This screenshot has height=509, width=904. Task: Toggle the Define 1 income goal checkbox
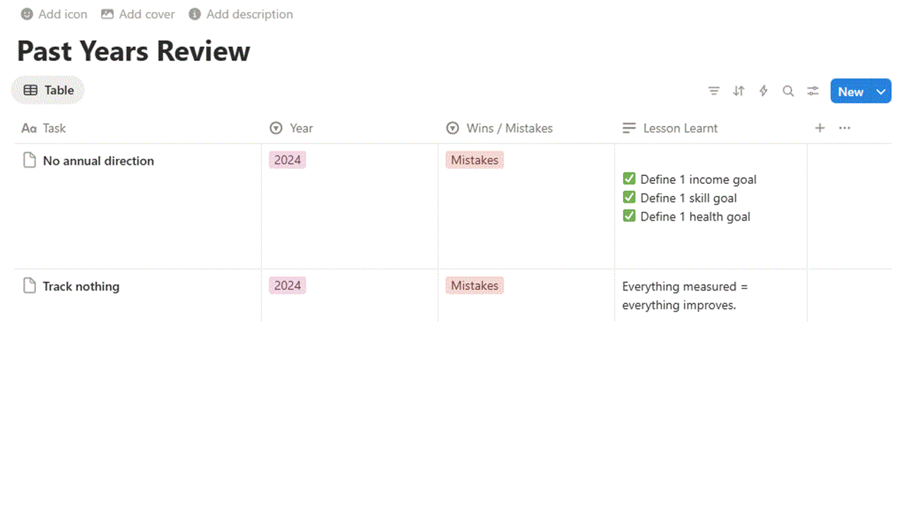click(x=629, y=179)
